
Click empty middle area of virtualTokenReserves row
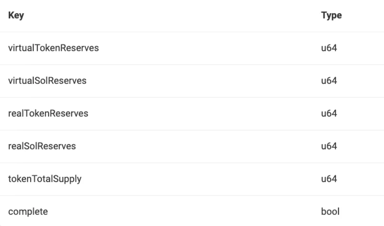pos(205,48)
